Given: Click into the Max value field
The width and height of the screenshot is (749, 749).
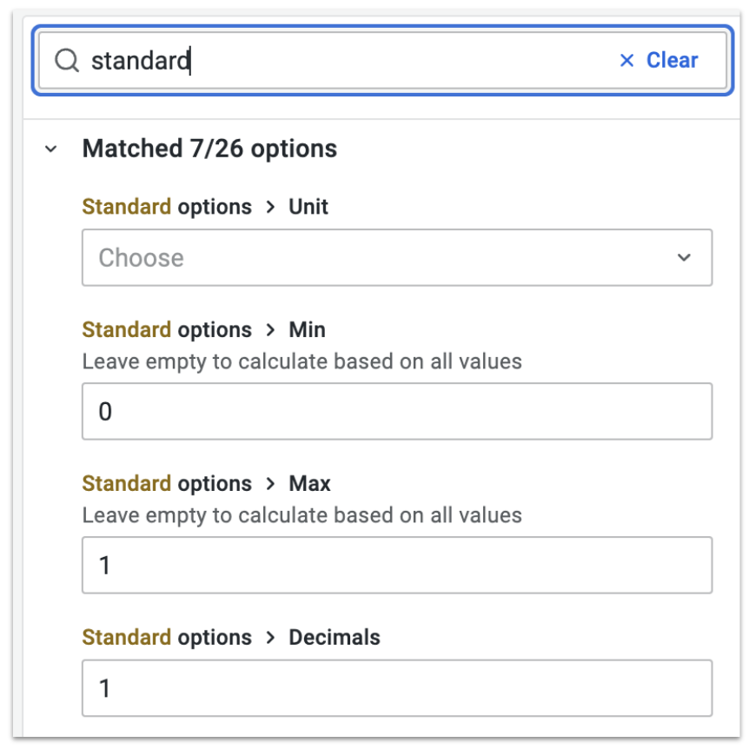Looking at the screenshot, I should click(397, 565).
